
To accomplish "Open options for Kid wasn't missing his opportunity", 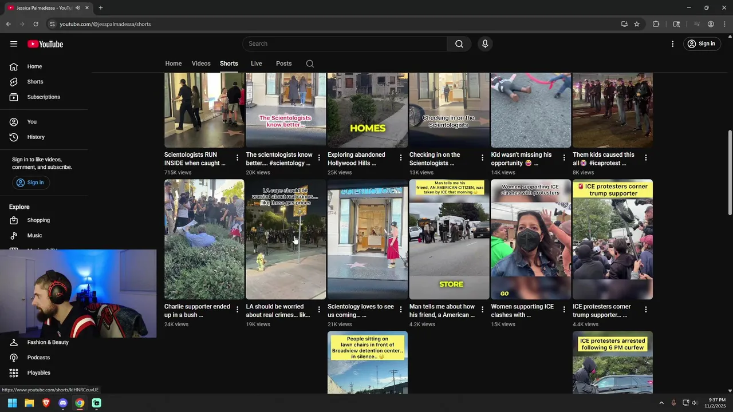I will coord(564,157).
